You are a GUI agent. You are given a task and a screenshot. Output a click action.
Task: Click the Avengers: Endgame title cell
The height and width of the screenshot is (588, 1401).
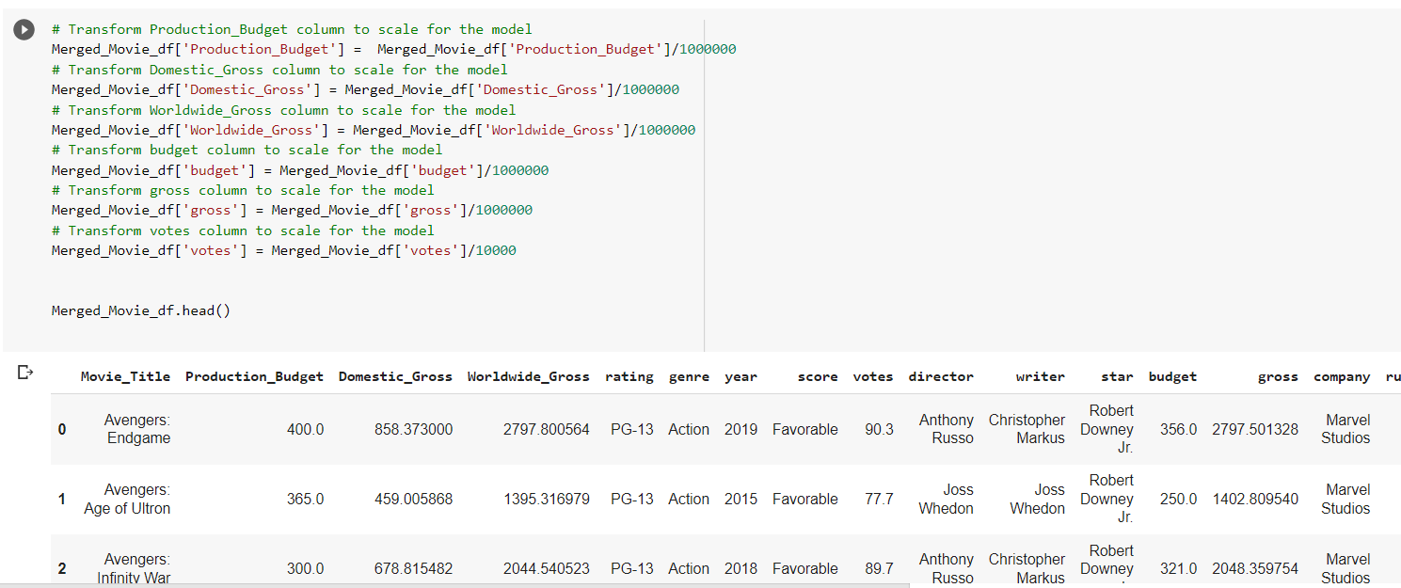click(x=137, y=429)
